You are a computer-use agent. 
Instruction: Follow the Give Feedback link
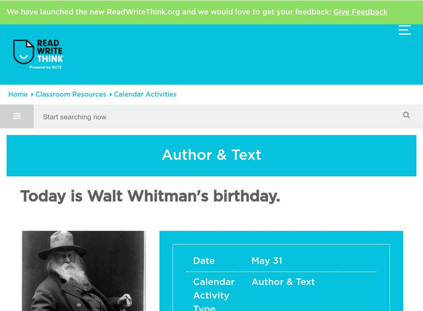pyautogui.click(x=360, y=12)
